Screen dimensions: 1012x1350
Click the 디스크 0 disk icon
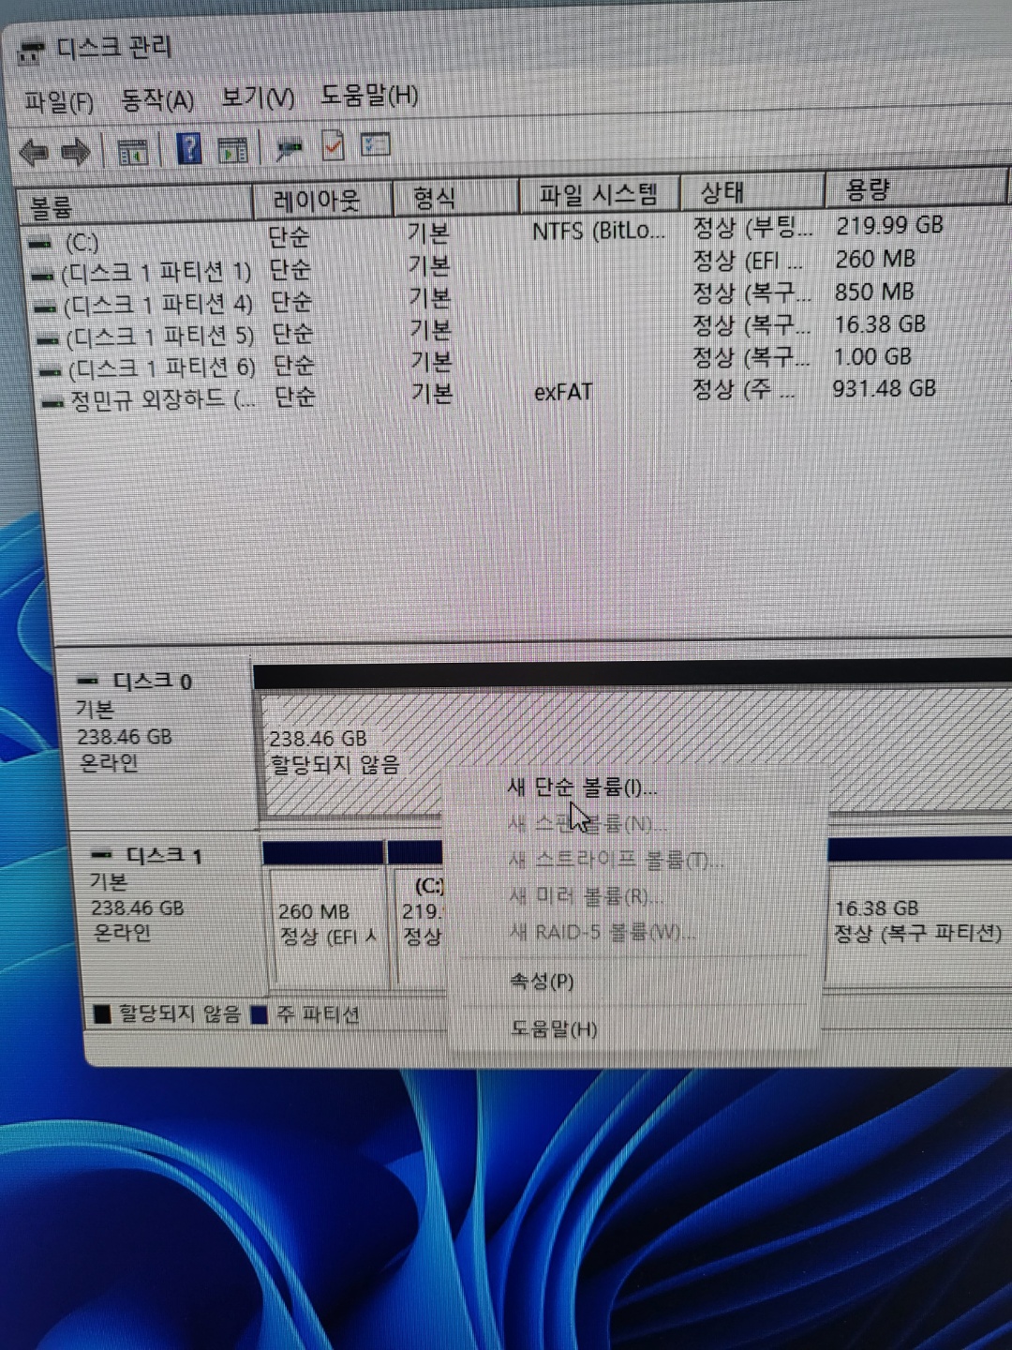click(89, 682)
